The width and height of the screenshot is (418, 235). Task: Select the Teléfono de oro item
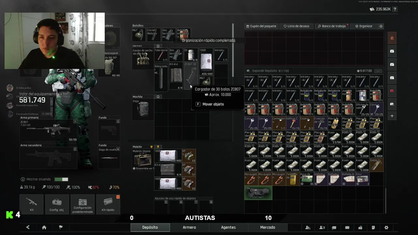[x=292, y=179]
